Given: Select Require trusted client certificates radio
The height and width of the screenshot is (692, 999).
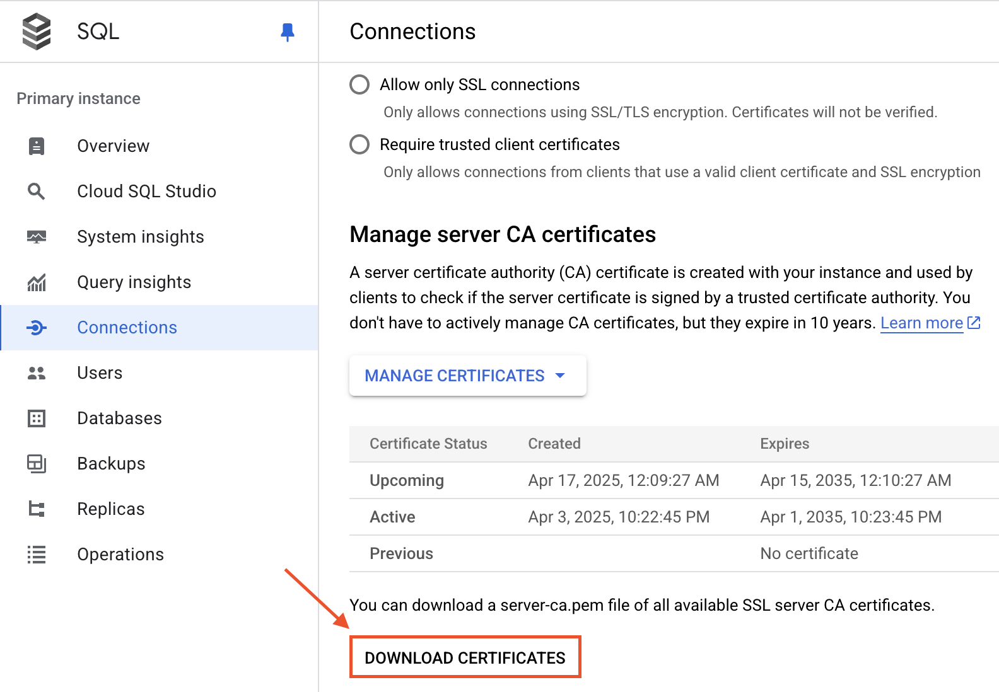Looking at the screenshot, I should point(359,144).
